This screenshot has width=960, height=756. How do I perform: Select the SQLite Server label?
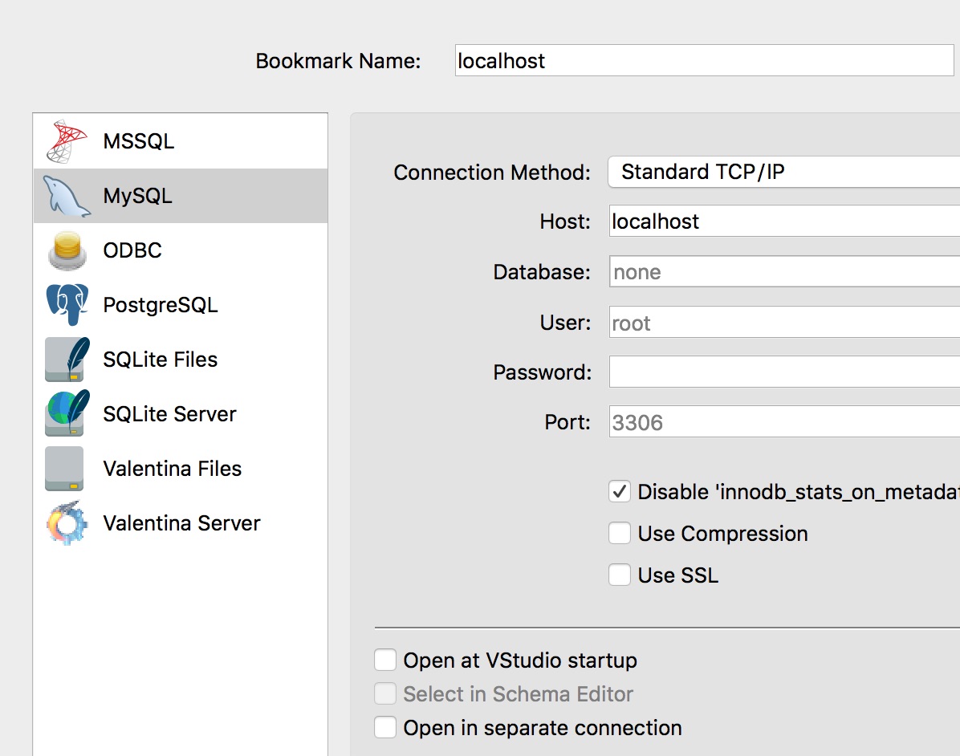pos(169,414)
